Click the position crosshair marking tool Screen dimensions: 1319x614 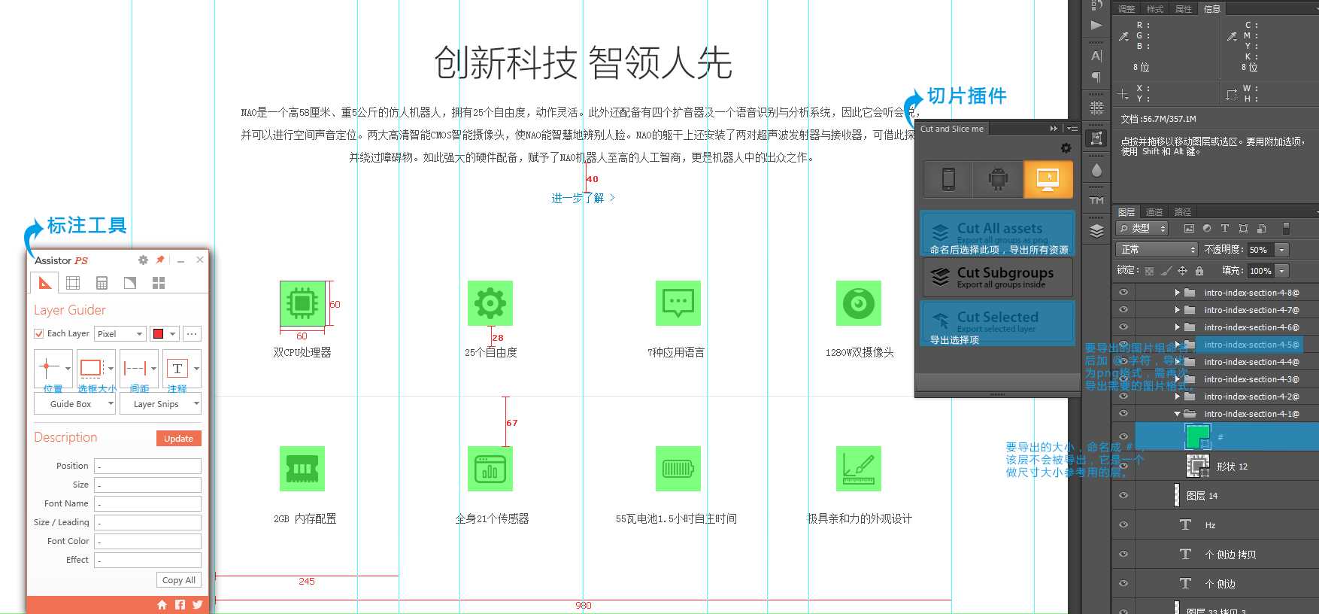(49, 368)
